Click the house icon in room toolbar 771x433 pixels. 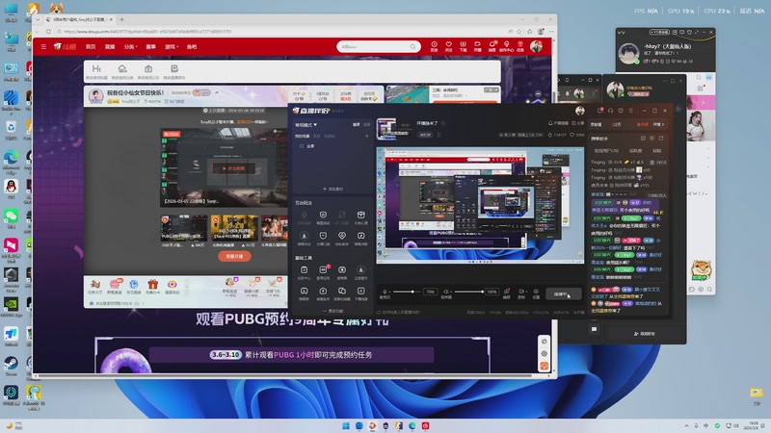point(122,68)
